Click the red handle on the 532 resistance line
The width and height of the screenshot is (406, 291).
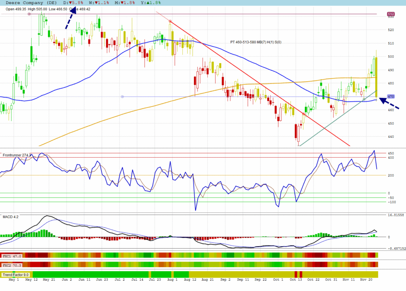(x=29, y=14)
